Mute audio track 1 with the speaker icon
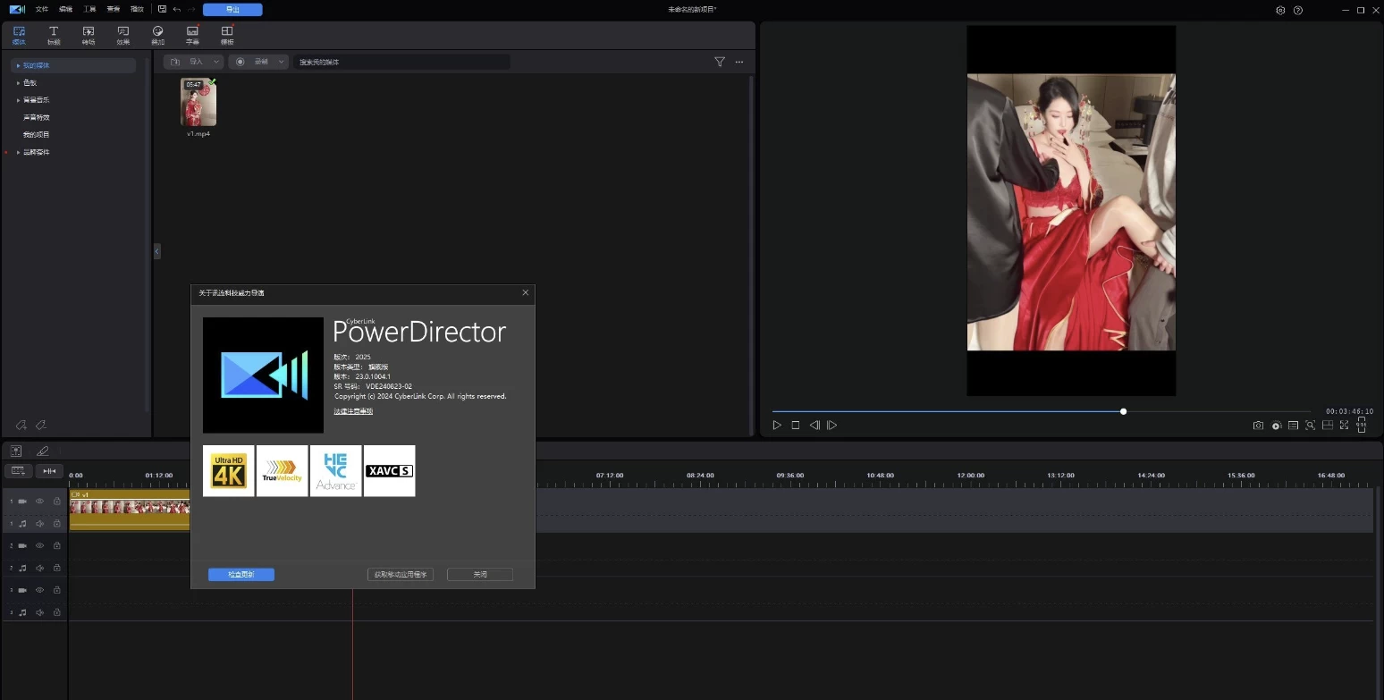 pos(38,523)
